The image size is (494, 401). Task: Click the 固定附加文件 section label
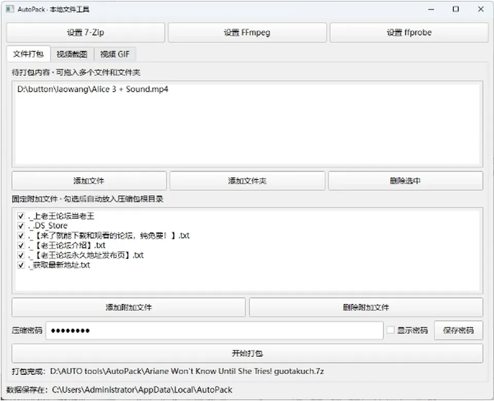pyautogui.click(x=87, y=199)
